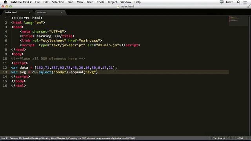Open the Tools menu

click(x=100, y=2)
